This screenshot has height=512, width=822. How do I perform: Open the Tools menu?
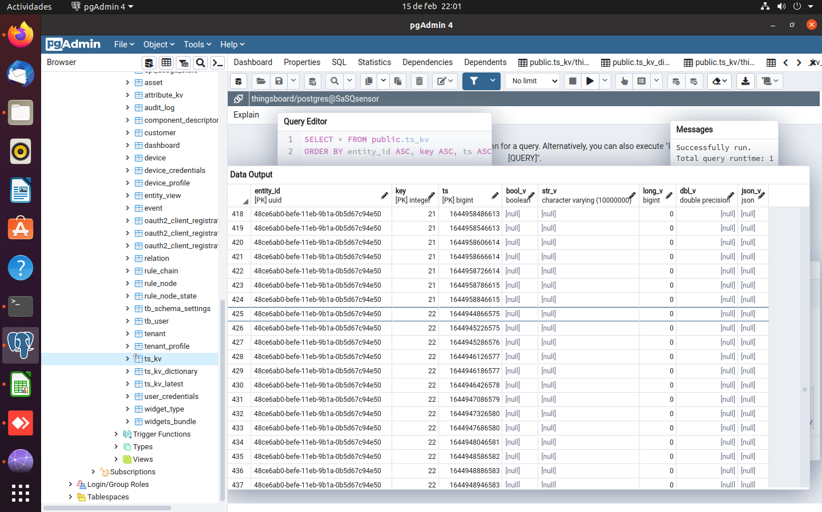pyautogui.click(x=197, y=44)
